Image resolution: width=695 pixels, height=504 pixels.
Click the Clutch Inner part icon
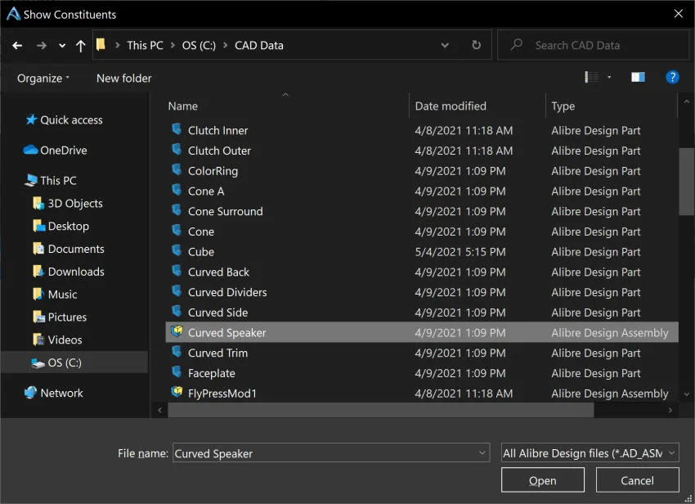(177, 129)
